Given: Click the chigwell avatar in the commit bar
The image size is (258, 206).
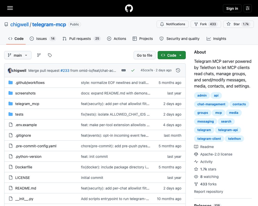Looking at the screenshot, I should 10,71.
